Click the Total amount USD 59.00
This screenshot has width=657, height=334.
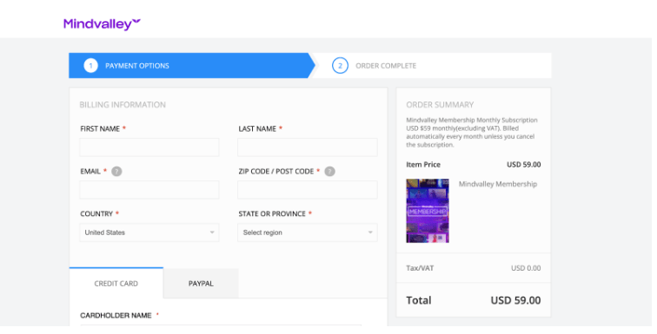tap(516, 300)
